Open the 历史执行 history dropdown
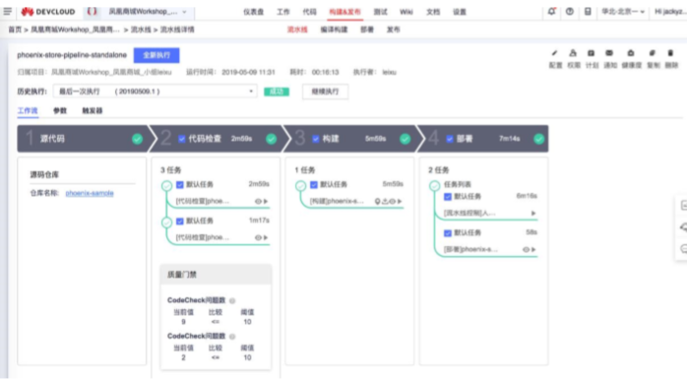687x381 pixels. pyautogui.click(x=156, y=92)
